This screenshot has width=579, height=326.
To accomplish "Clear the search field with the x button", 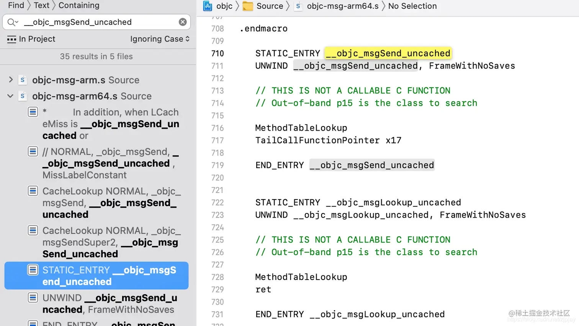I will coord(183,22).
